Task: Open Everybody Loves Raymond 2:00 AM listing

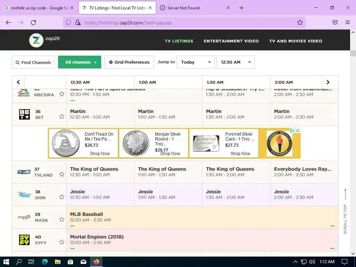Action: click(x=304, y=172)
